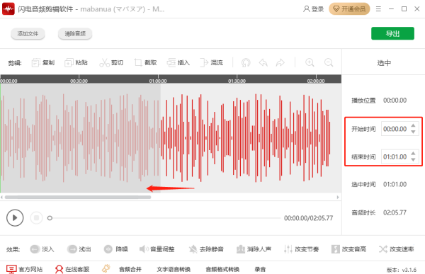Open the Audio Merge (音频合并) tool
Viewport: 425px width, 274px height.
[130, 269]
